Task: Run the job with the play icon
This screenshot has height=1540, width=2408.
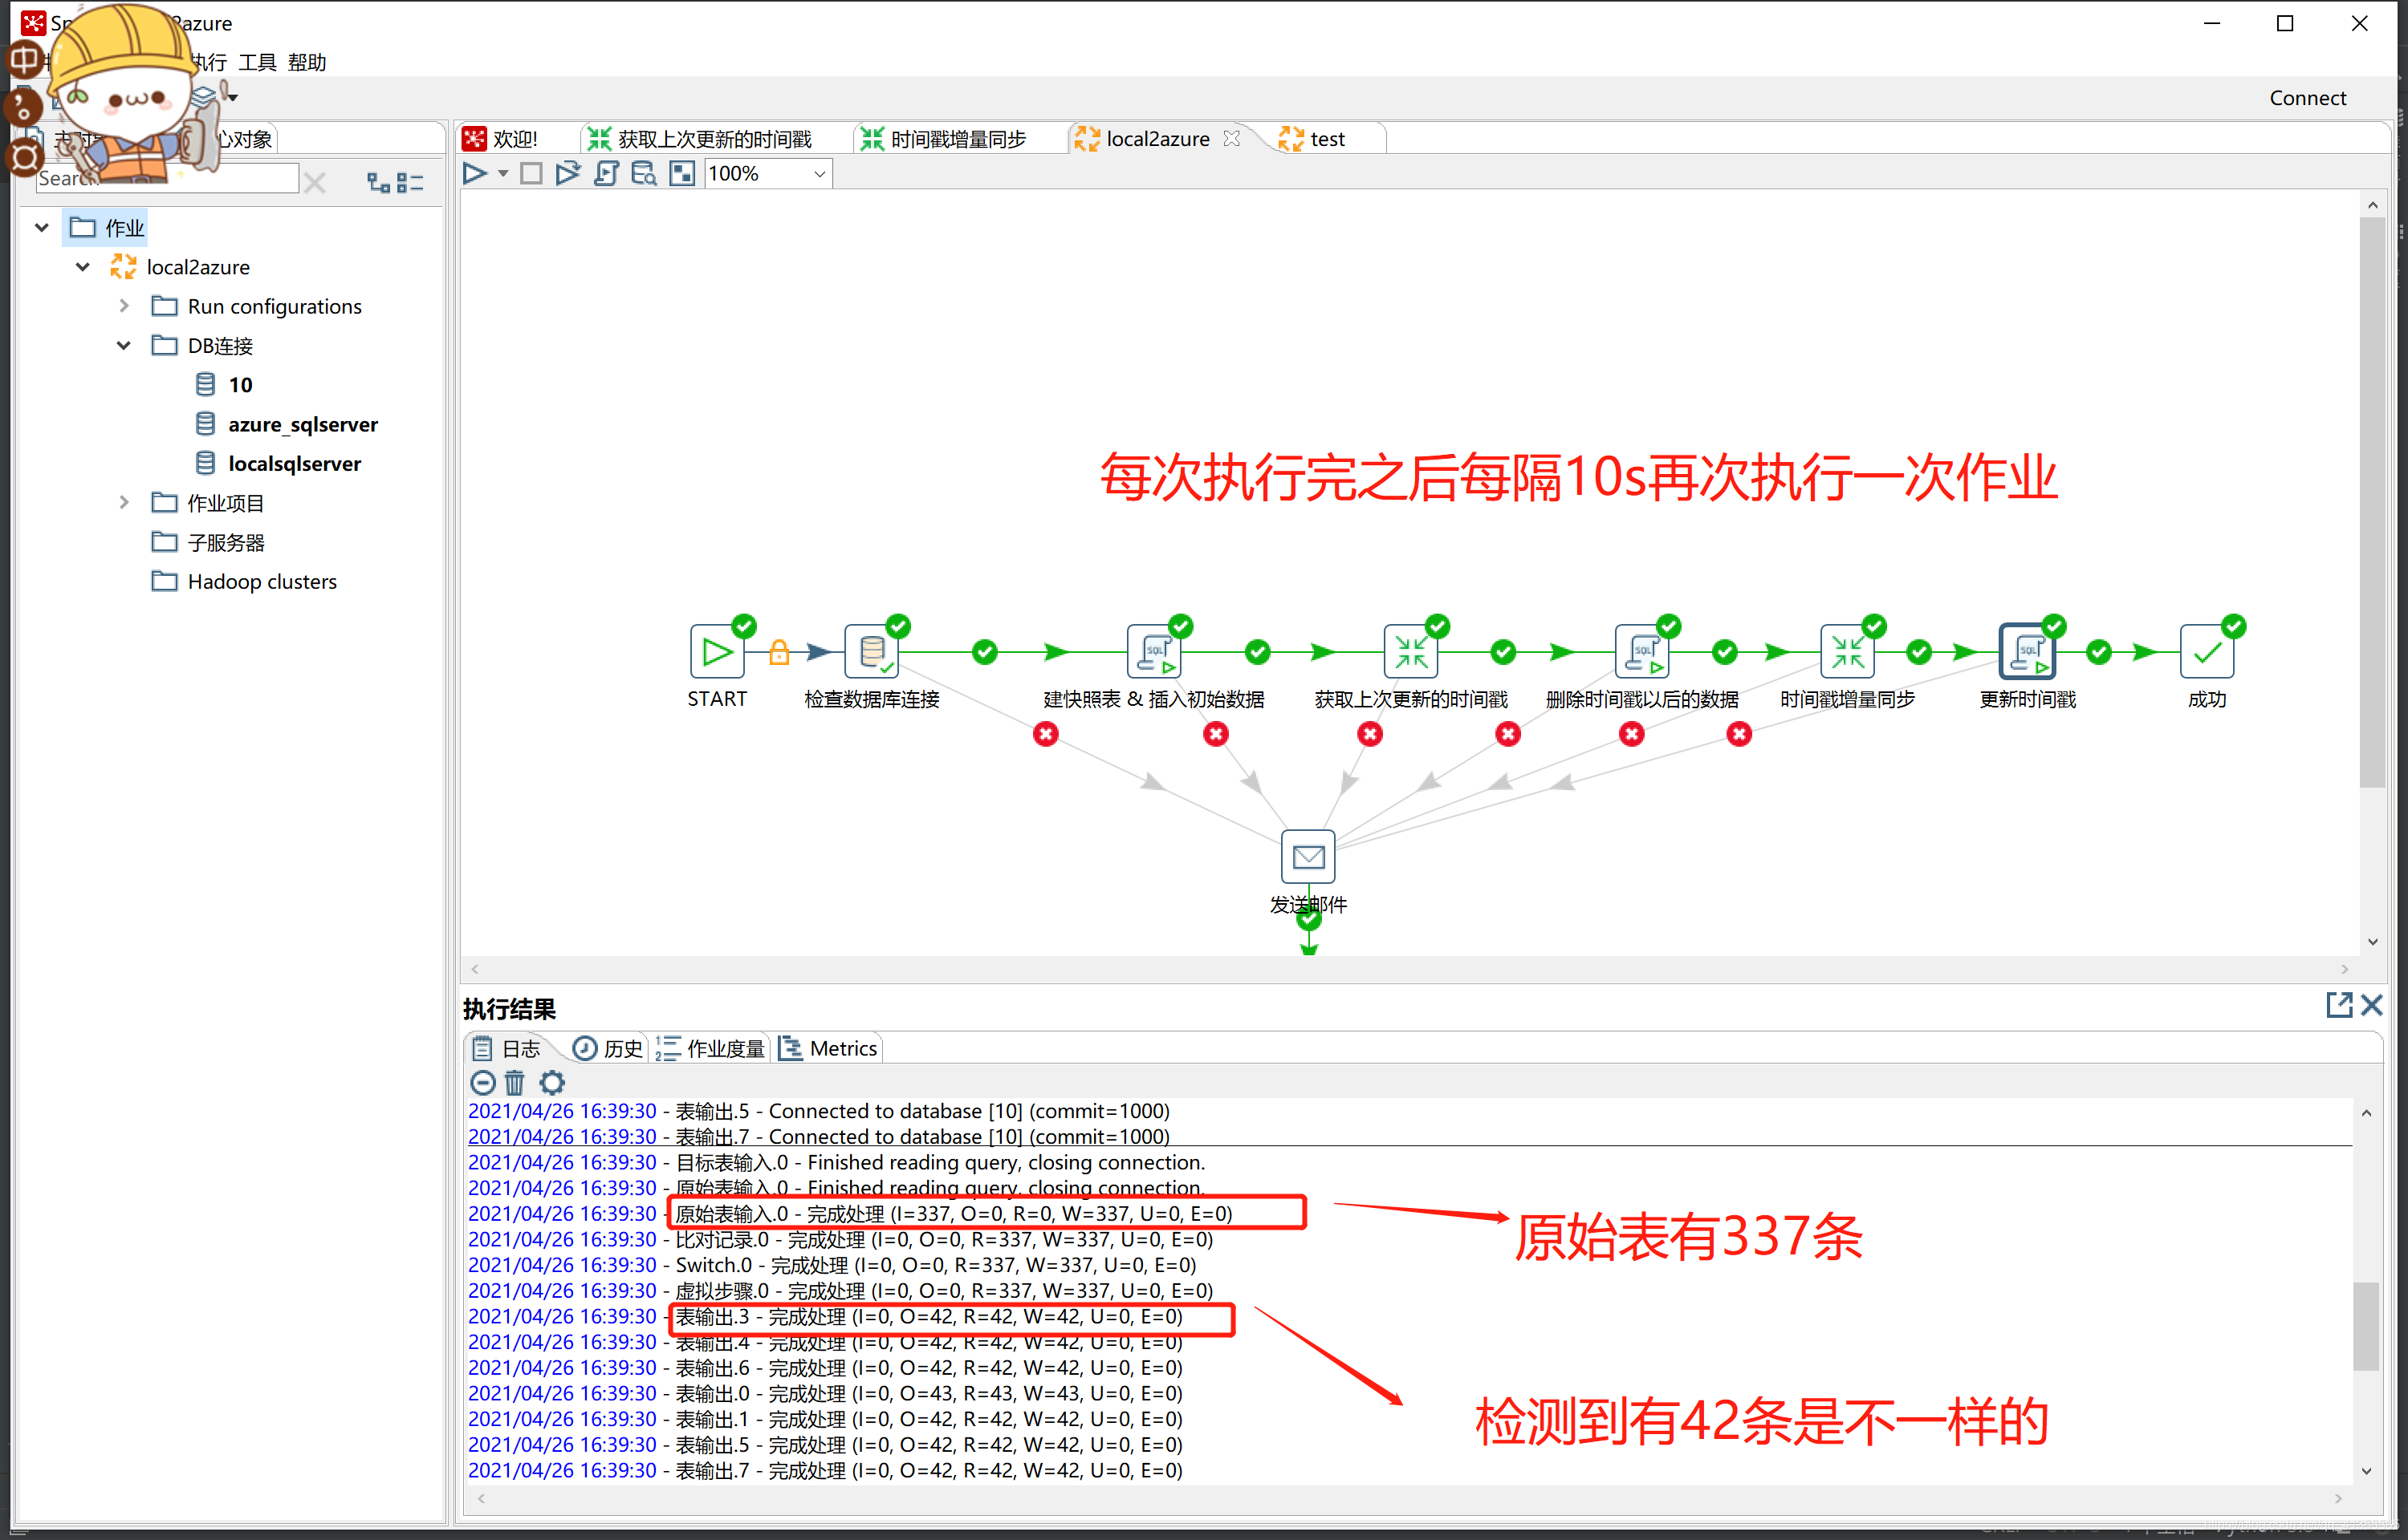Action: pyautogui.click(x=474, y=174)
